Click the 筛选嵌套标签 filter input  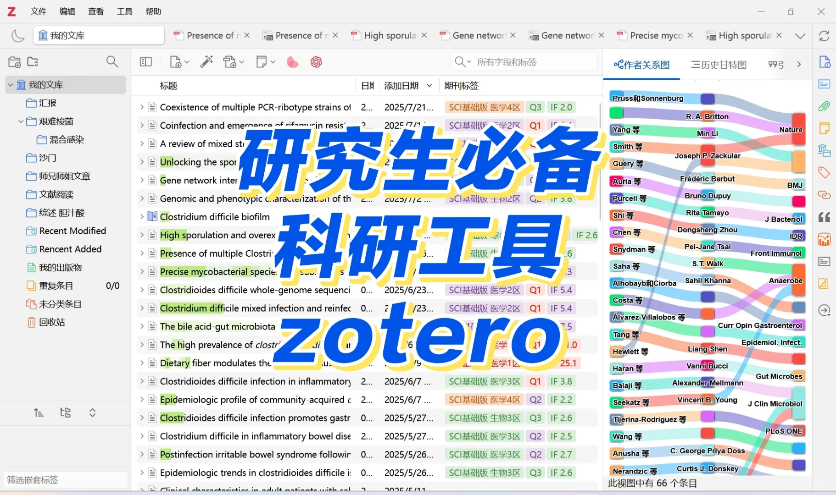coord(64,480)
